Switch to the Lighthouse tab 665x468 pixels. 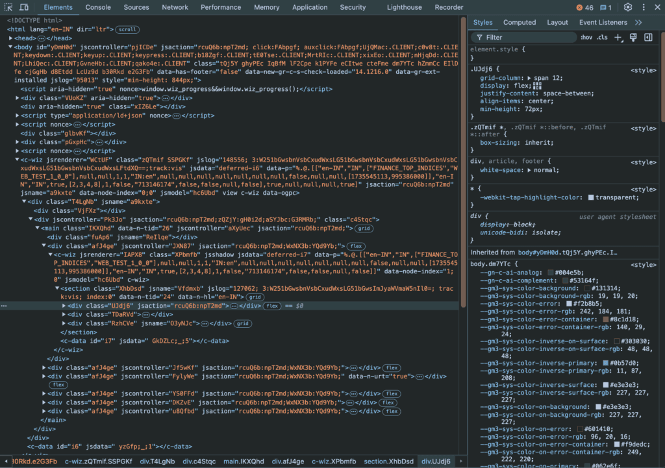(x=404, y=7)
